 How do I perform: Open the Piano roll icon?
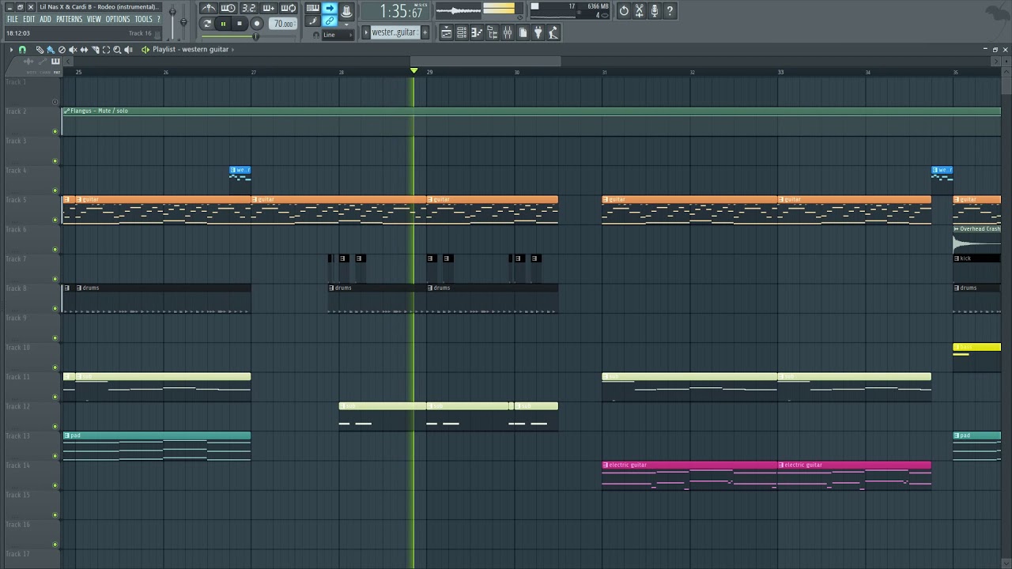(x=477, y=32)
